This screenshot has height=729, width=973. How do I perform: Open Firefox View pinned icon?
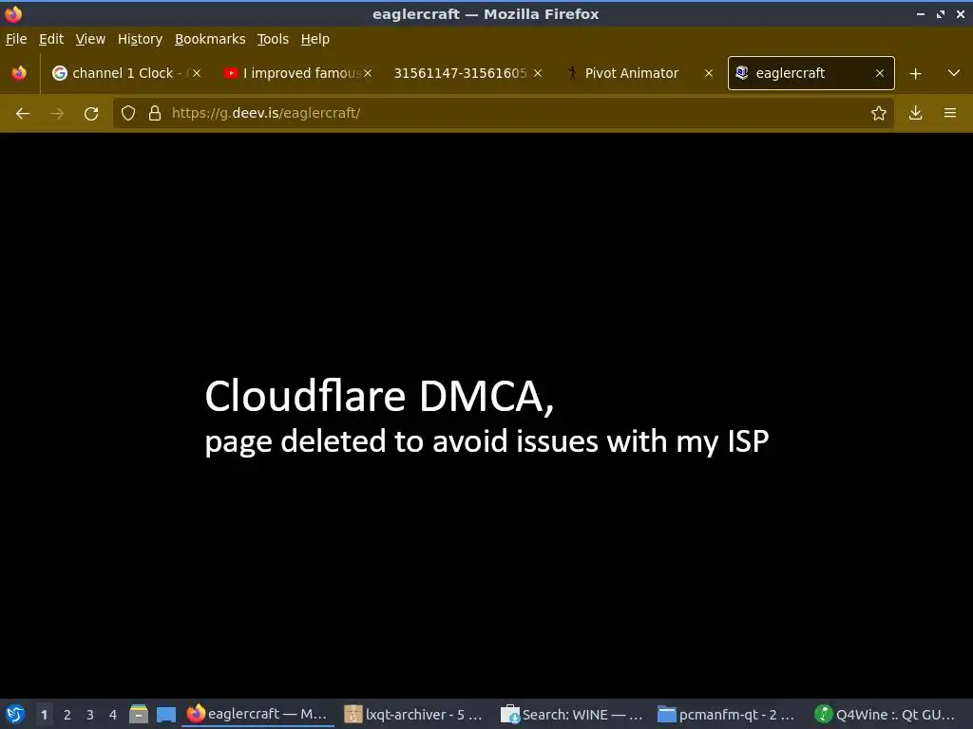coord(19,73)
